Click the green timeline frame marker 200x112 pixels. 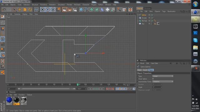tap(77, 85)
